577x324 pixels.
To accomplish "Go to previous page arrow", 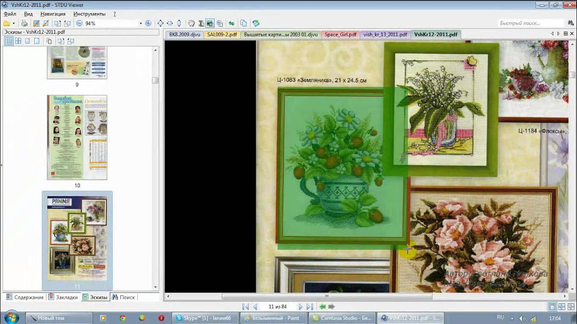I will [x=255, y=306].
